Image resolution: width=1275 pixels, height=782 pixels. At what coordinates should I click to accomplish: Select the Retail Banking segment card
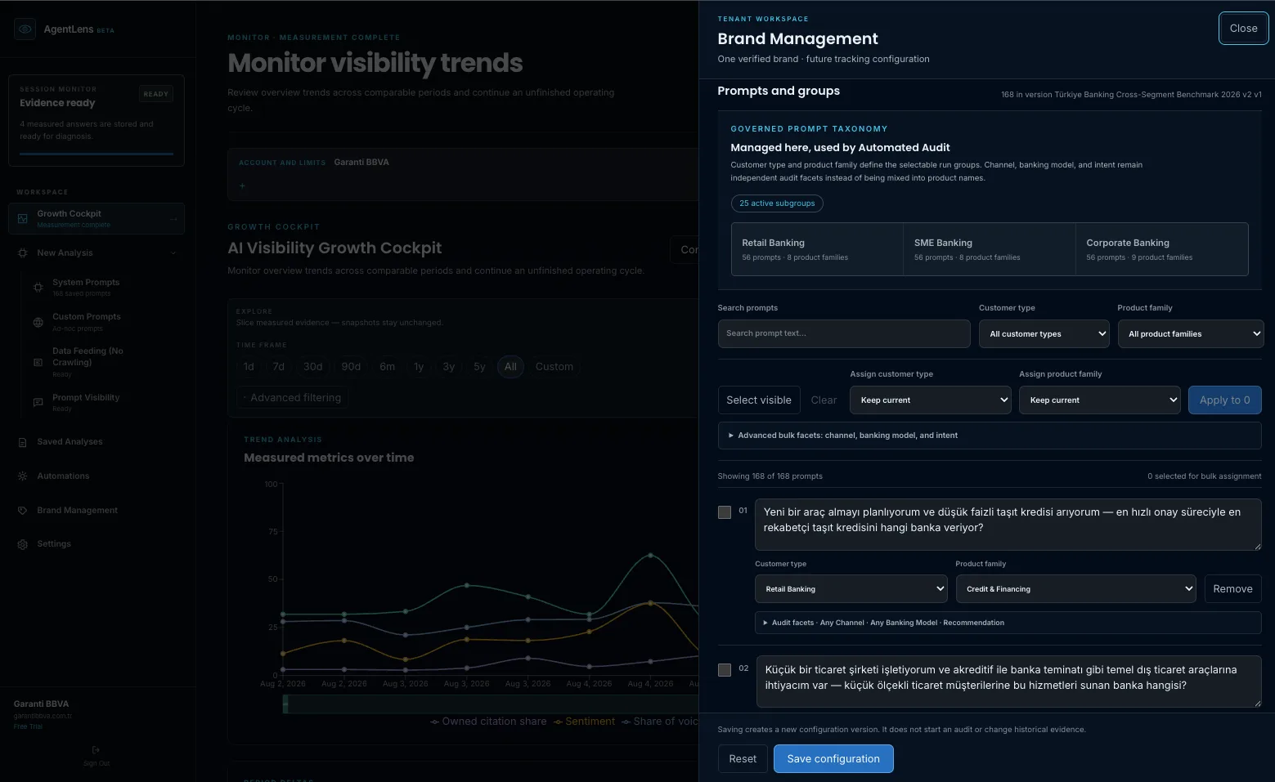pyautogui.click(x=817, y=249)
